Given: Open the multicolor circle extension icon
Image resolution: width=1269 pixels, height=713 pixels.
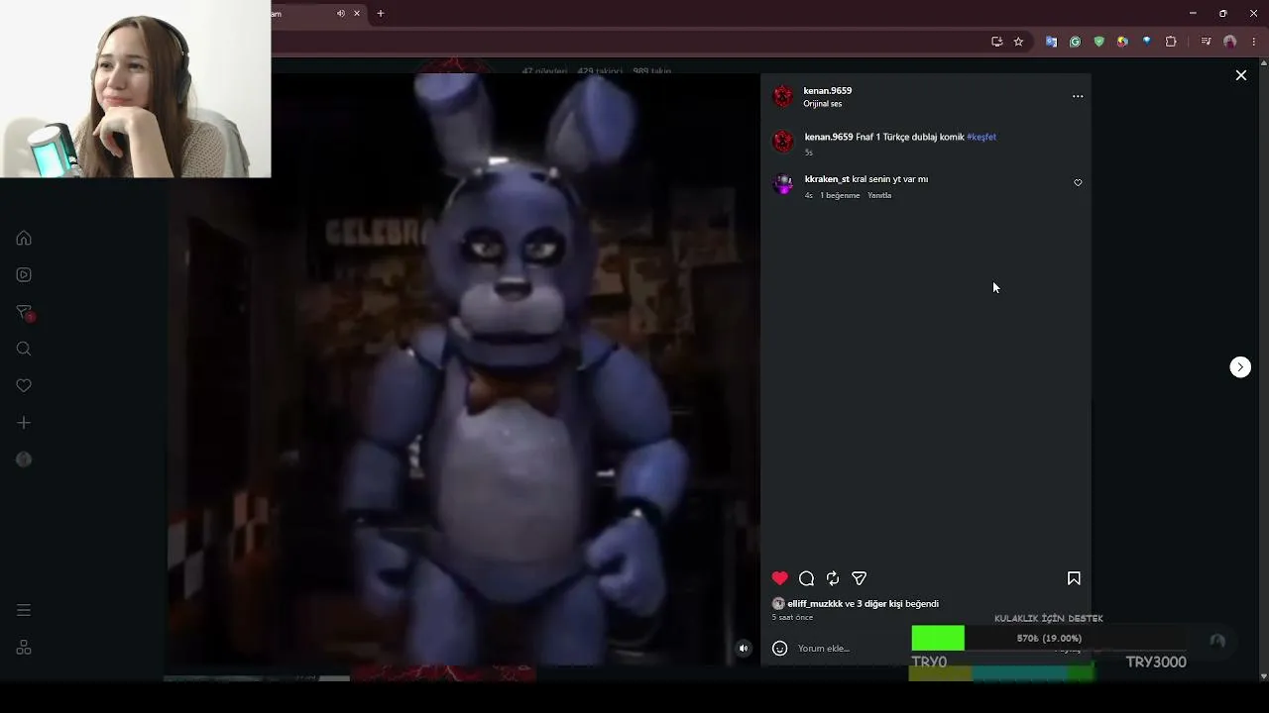Looking at the screenshot, I should coord(1122,42).
